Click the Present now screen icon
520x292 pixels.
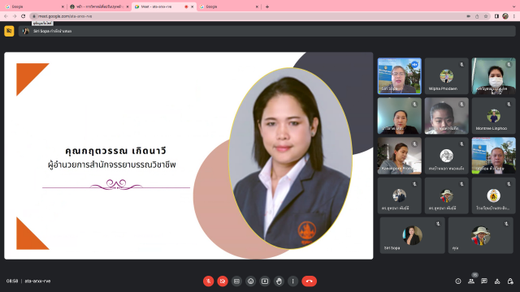[x=265, y=281]
